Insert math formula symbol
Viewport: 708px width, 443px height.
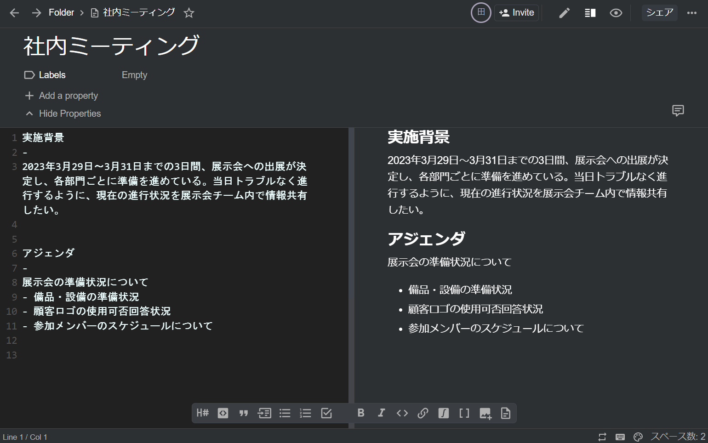[x=444, y=413]
